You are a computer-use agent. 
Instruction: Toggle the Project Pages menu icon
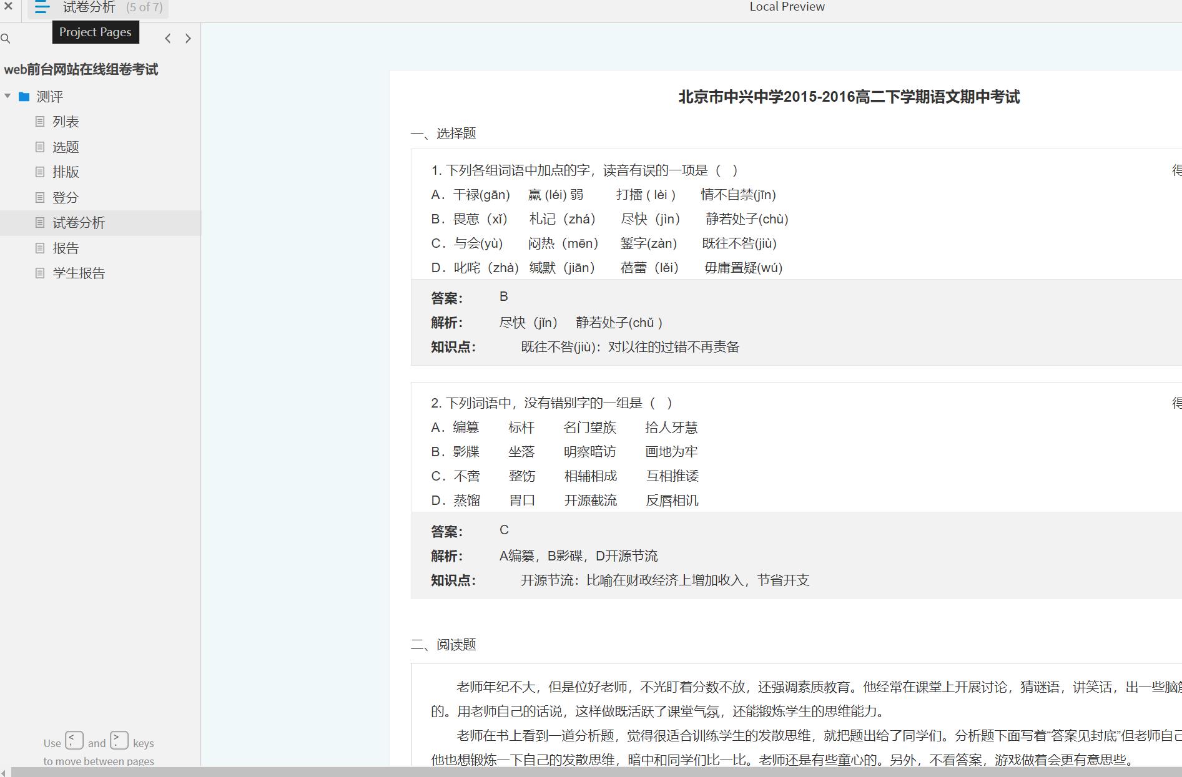42,7
